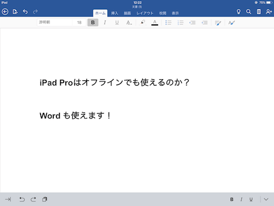The image size is (274, 206).
Task: Switch to the ホーム tab
Action: [100, 13]
